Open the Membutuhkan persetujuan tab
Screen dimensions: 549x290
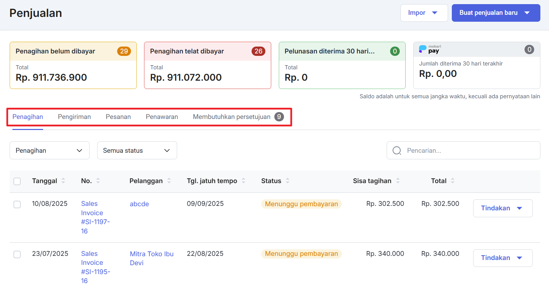(x=232, y=117)
